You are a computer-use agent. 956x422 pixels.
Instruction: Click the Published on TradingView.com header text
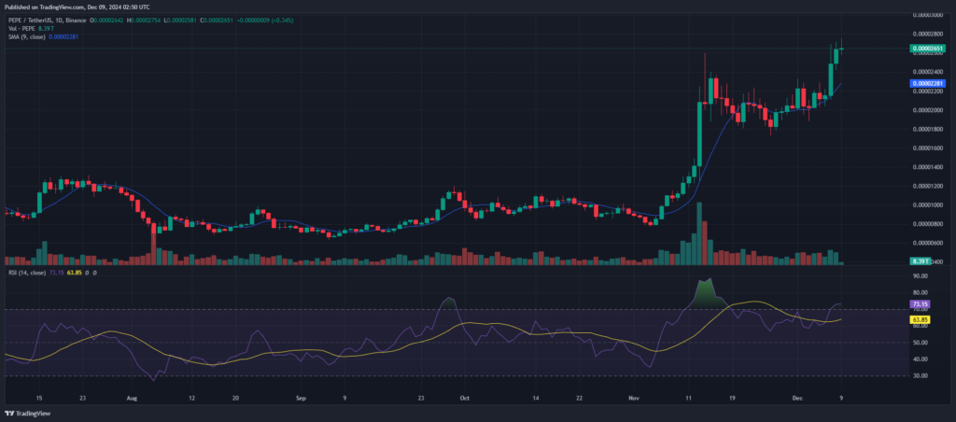[x=75, y=6]
